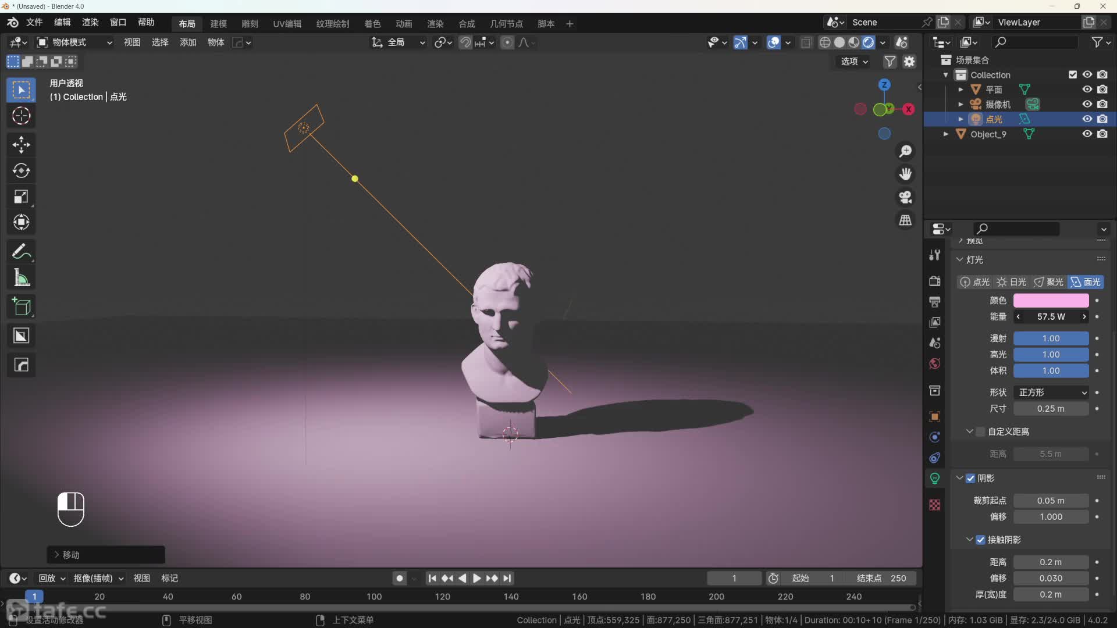Uncheck Collection exclude checkbox
The width and height of the screenshot is (1117, 628).
1073,74
